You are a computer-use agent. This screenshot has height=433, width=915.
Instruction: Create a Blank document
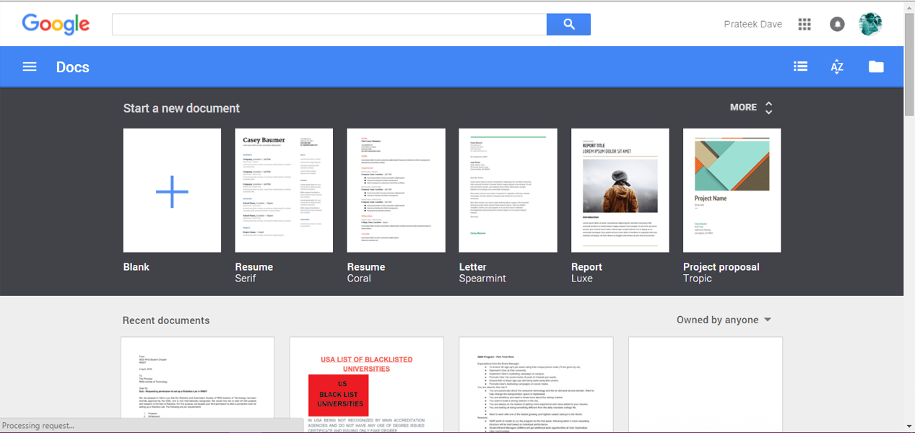point(172,191)
